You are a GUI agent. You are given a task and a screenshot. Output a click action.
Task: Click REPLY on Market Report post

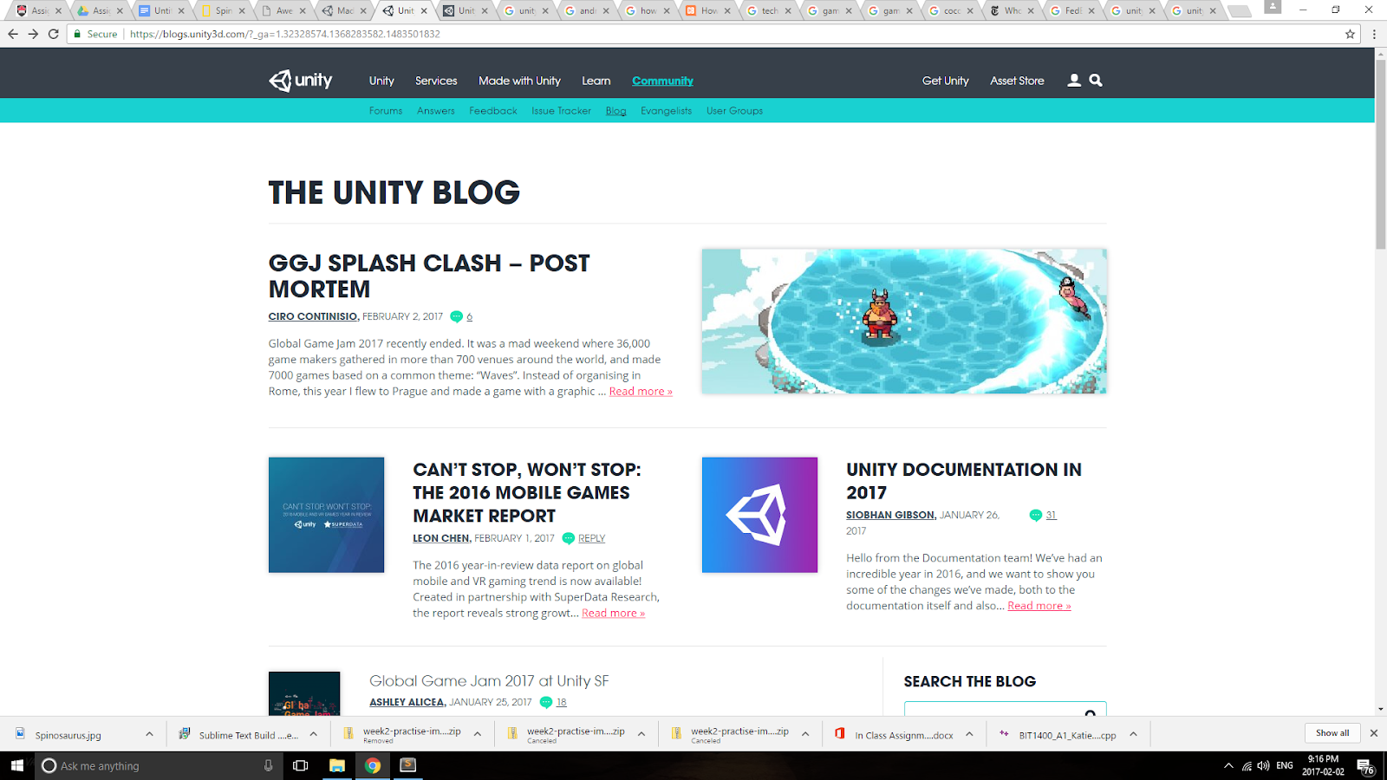click(x=591, y=538)
